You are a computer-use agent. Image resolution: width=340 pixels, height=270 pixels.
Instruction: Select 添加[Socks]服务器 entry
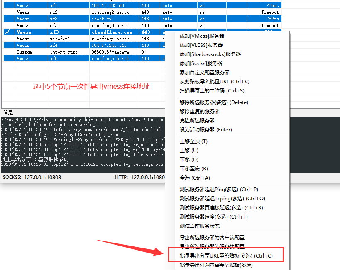pyautogui.click(x=201, y=63)
